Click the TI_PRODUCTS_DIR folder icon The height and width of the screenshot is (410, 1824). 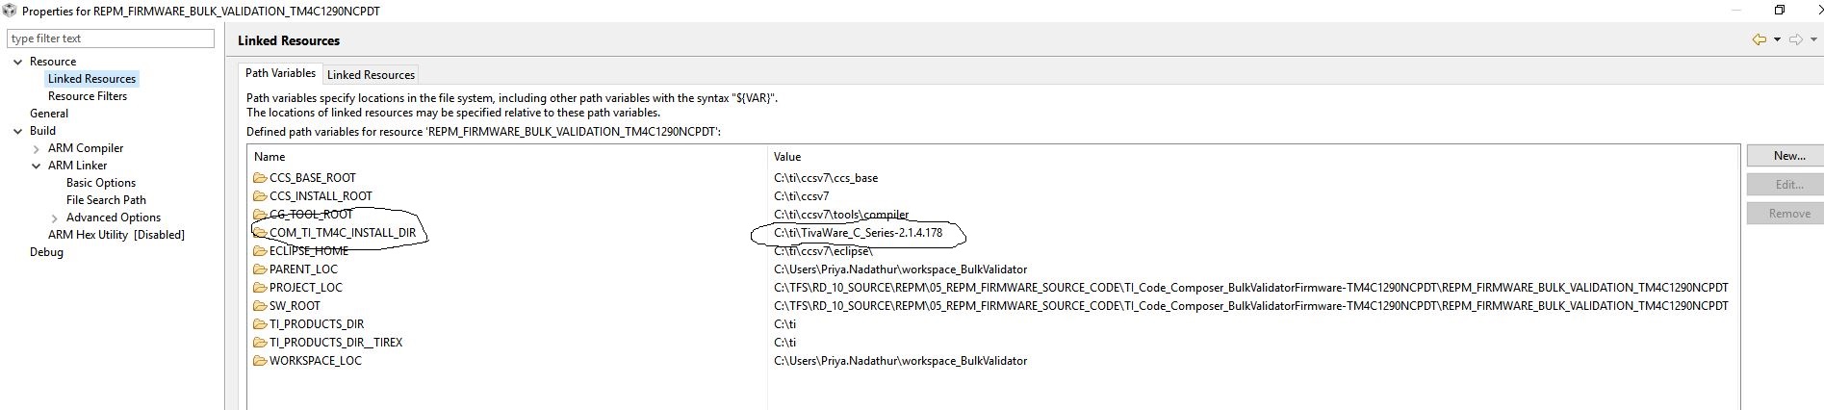point(260,324)
